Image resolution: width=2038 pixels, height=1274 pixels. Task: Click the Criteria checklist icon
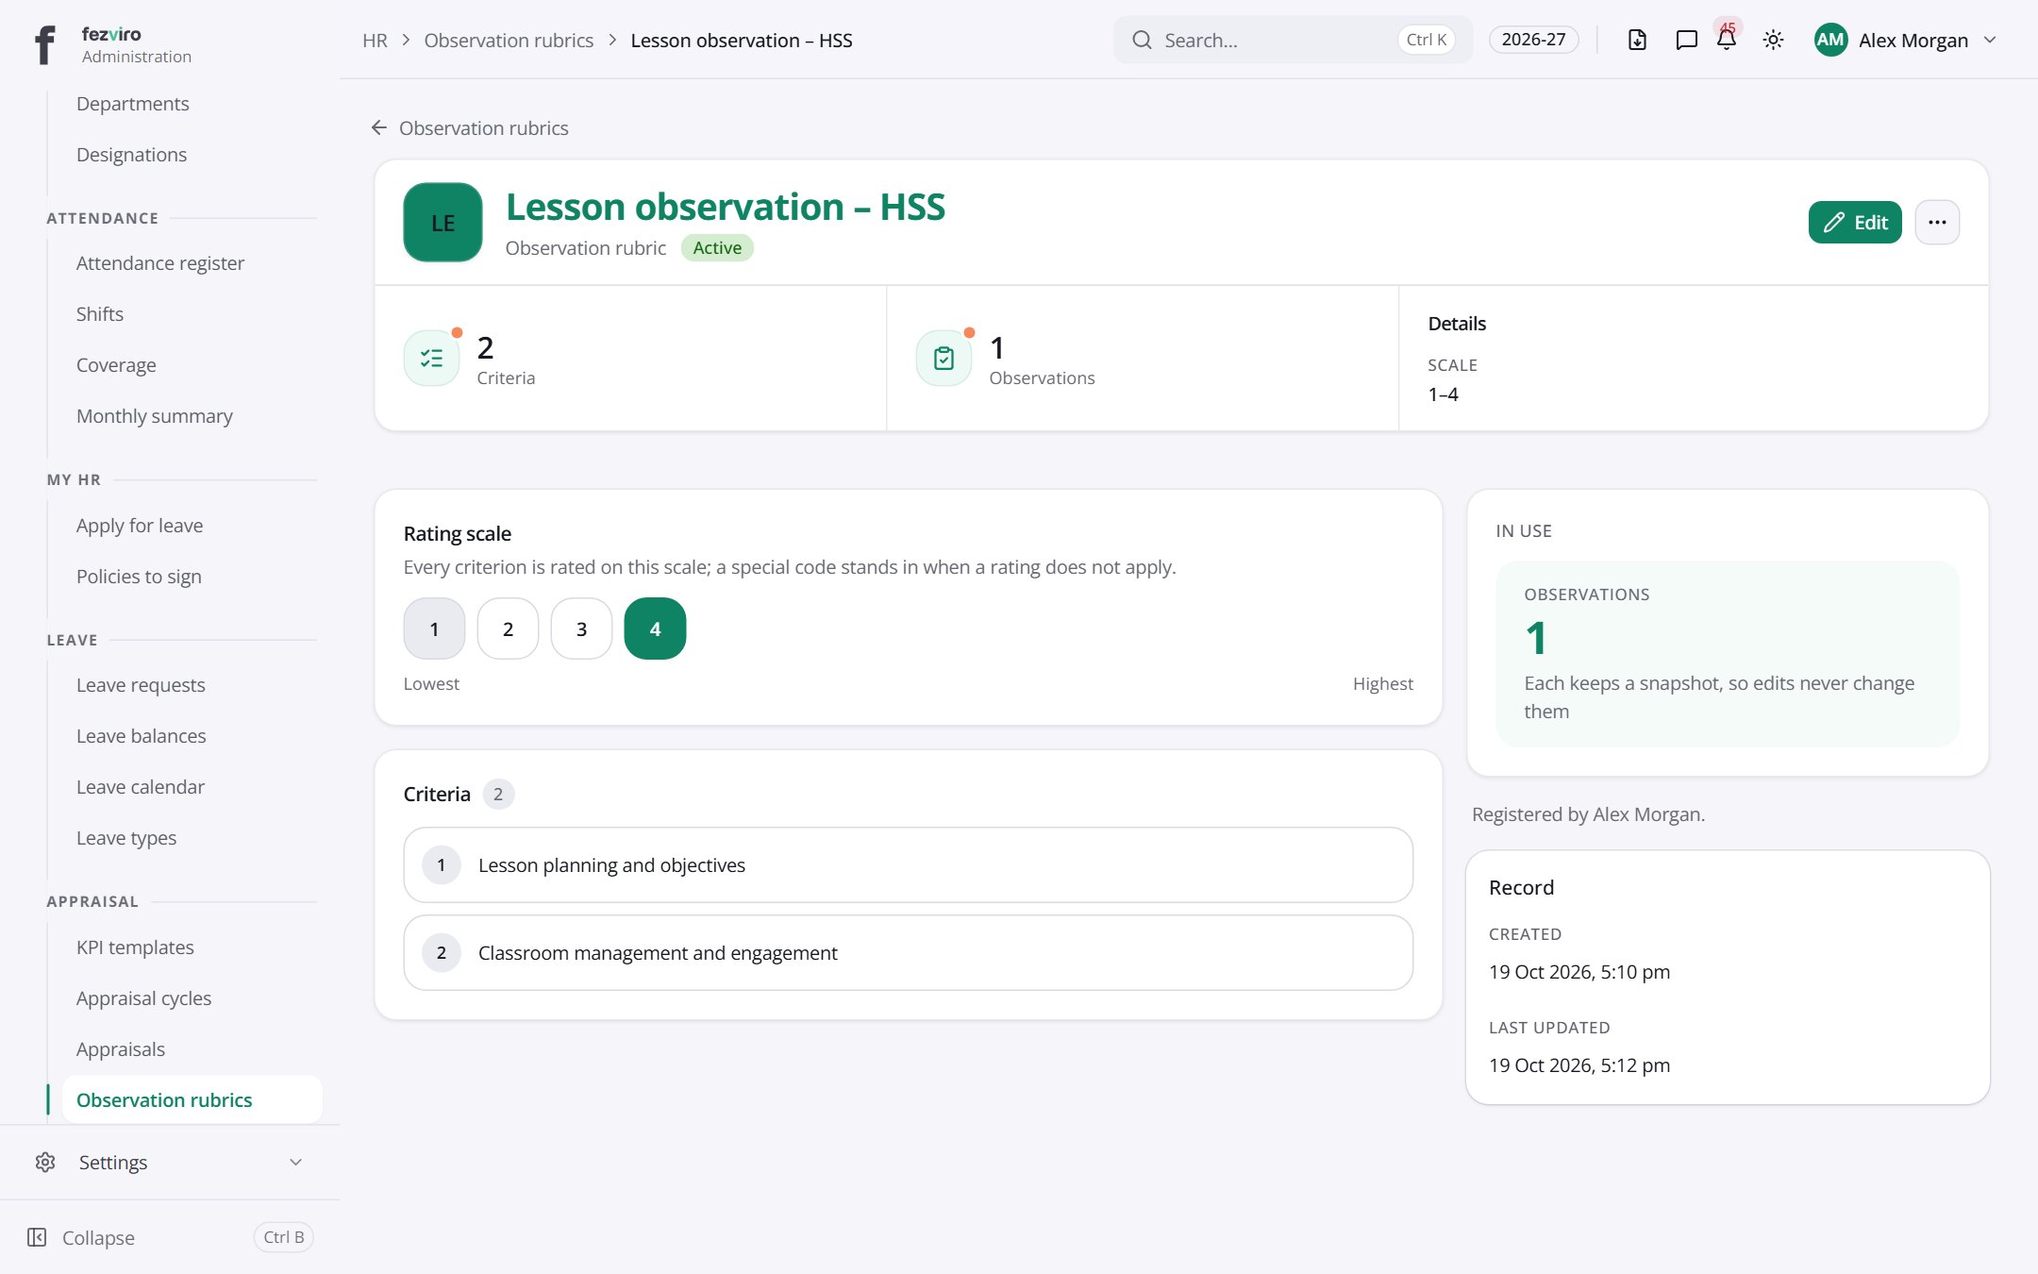[431, 358]
